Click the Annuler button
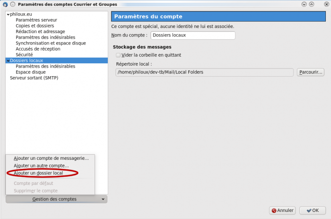The height and width of the screenshot is (219, 331). [x=282, y=210]
